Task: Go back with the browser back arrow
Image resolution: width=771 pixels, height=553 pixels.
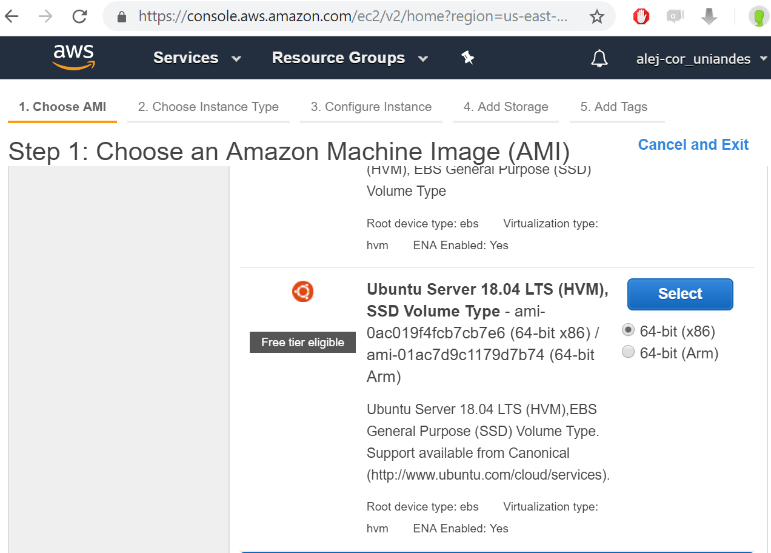Action: pos(12,16)
